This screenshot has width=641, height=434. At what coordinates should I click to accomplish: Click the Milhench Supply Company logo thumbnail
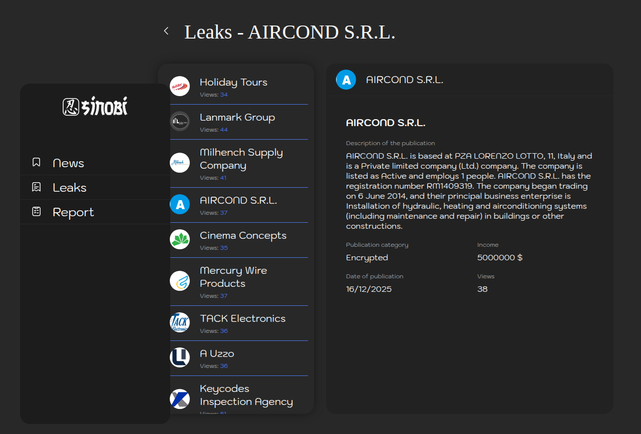pos(180,163)
